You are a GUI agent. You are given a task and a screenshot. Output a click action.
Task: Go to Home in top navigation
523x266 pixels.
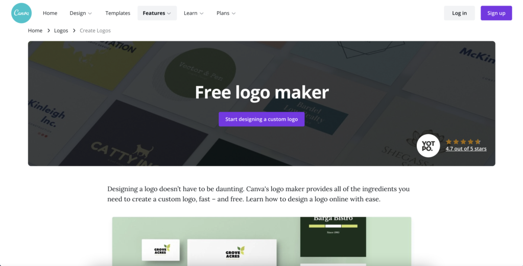tap(50, 13)
